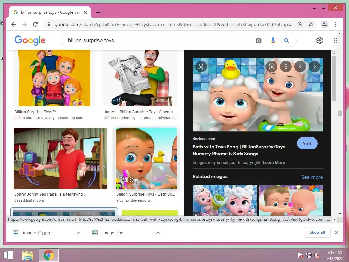Click dazeddigital.com source text
Screen dimensions: 349x262
29,200
